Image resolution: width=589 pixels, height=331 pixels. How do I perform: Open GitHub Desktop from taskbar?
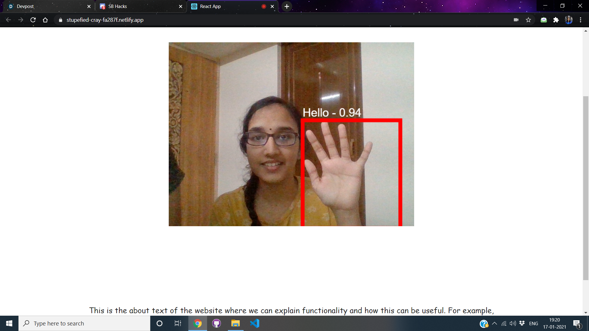217,323
